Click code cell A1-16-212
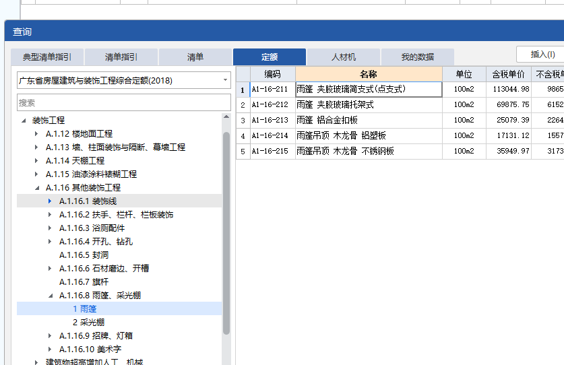The height and width of the screenshot is (365, 564). (x=273, y=105)
